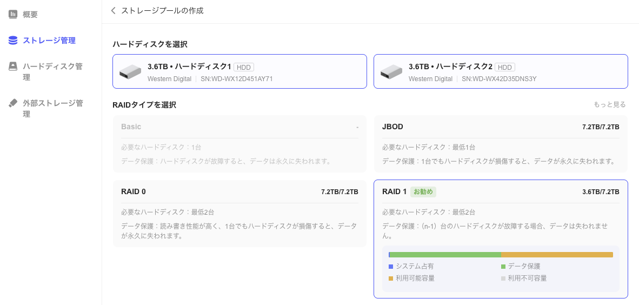The width and height of the screenshot is (639, 305).
Task: Click the 概要 bar chart icon
Action: [x=13, y=15]
